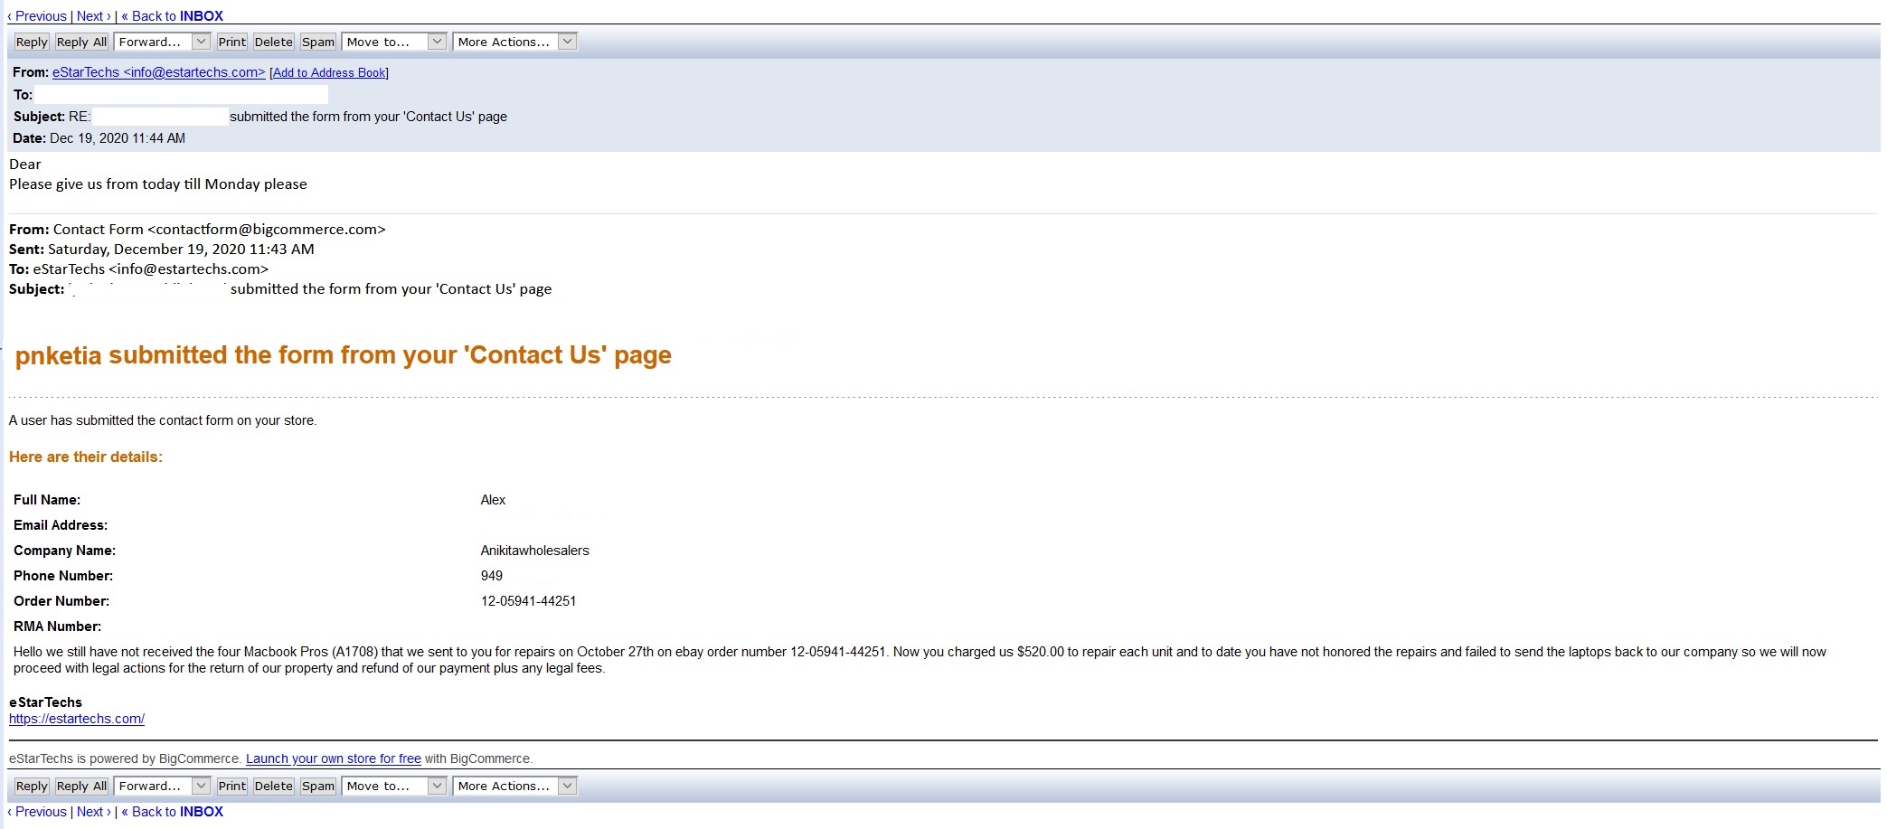Open the bottom Move to dropdown

[394, 786]
